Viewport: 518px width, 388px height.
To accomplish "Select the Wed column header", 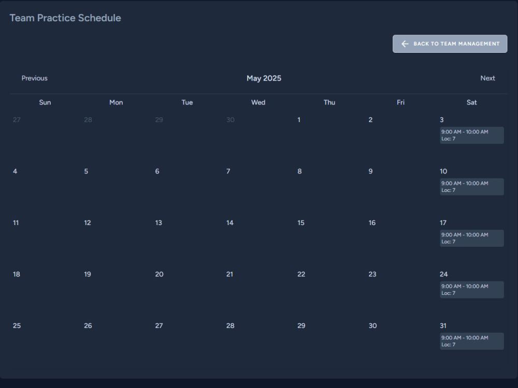I will [x=258, y=102].
